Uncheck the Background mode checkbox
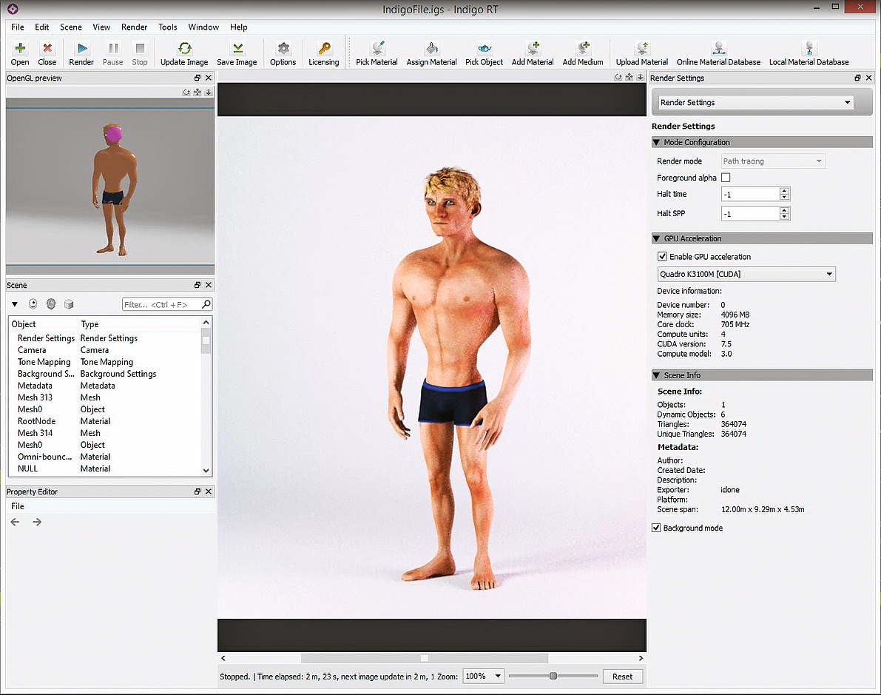Image resolution: width=881 pixels, height=695 pixels. [655, 528]
